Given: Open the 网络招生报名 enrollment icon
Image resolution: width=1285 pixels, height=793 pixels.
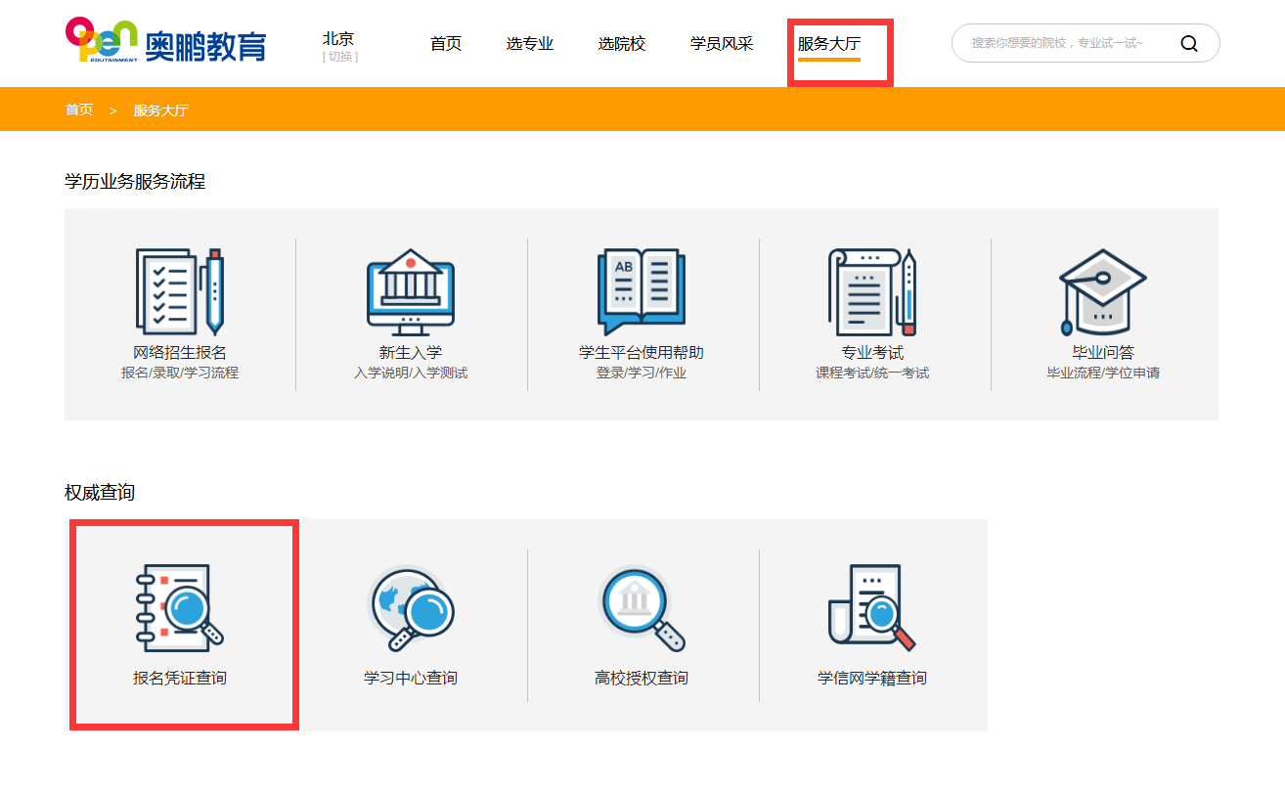Looking at the screenshot, I should (180, 291).
